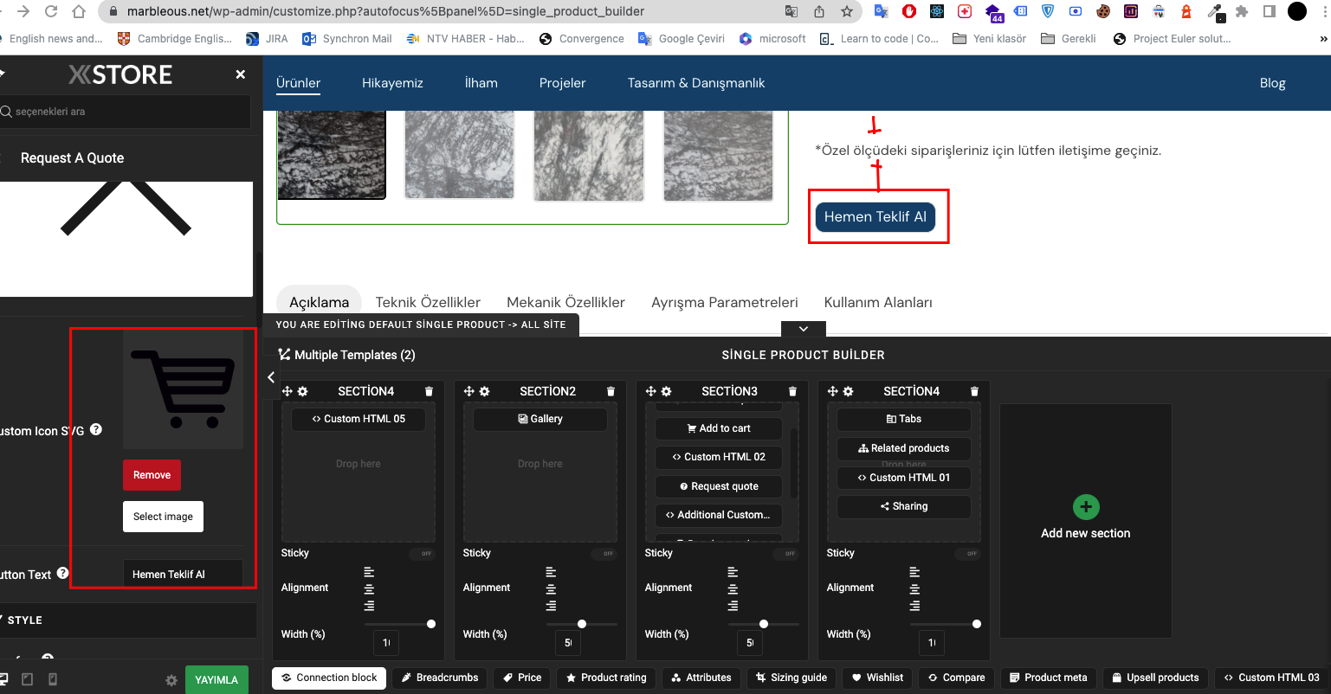Click the Select image button
Image resolution: width=1331 pixels, height=694 pixels.
163,517
